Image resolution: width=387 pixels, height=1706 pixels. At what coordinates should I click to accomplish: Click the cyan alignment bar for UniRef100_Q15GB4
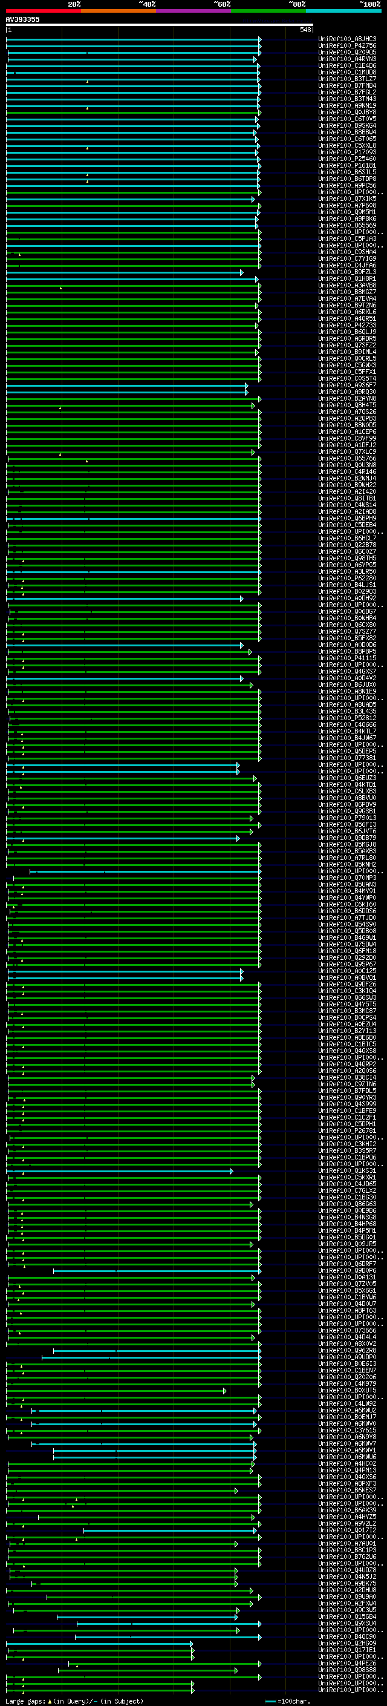[147, 1616]
